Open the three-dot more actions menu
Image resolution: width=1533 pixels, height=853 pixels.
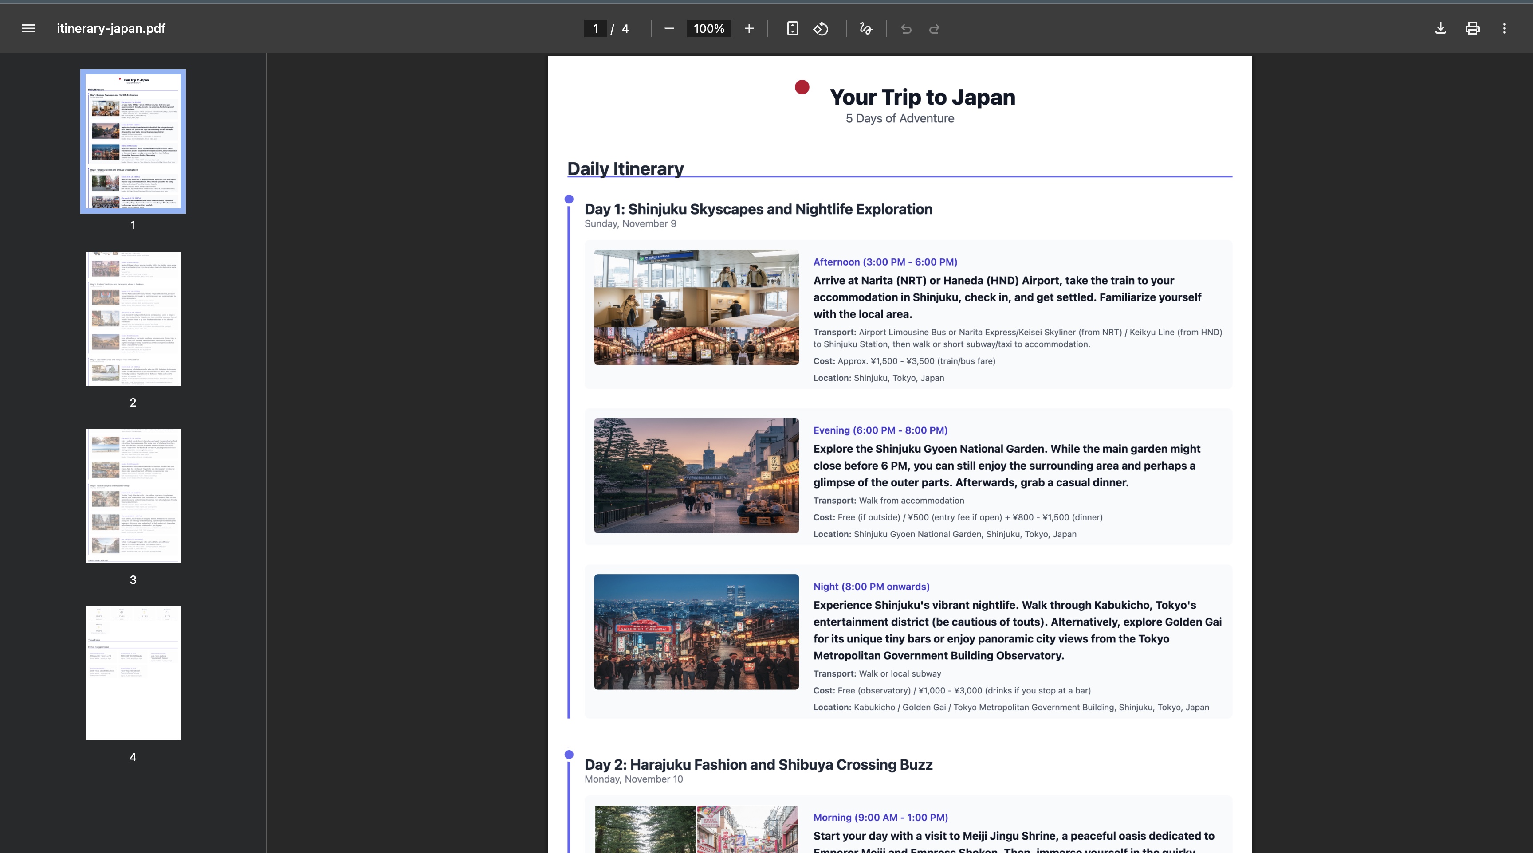(x=1505, y=28)
